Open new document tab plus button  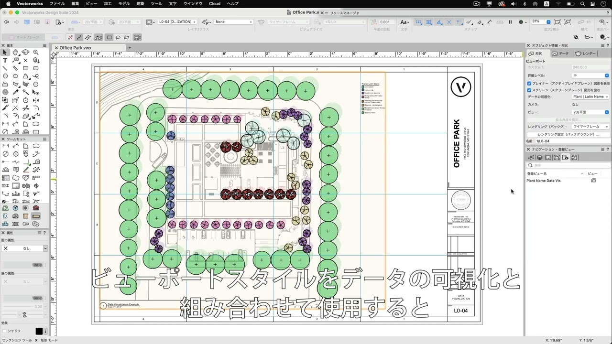129,47
